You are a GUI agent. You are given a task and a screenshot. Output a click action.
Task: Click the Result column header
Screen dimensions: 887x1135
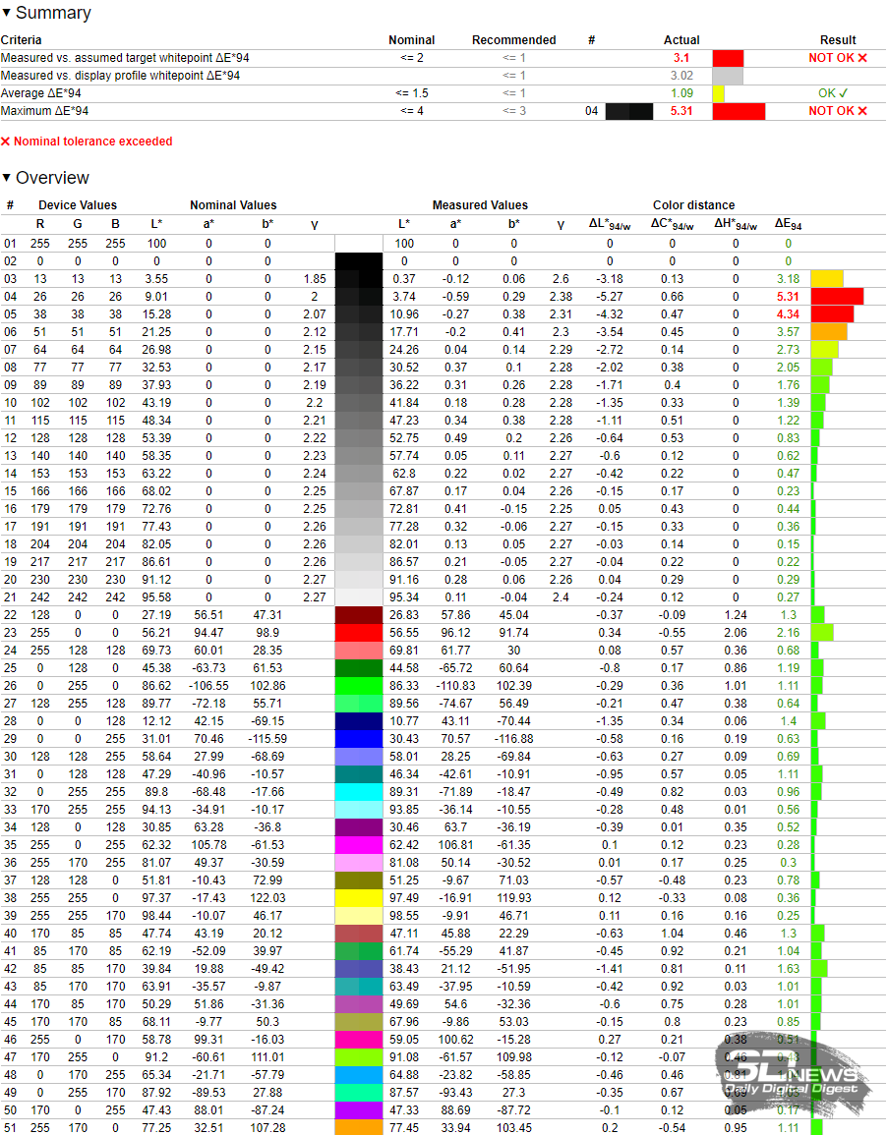click(838, 40)
